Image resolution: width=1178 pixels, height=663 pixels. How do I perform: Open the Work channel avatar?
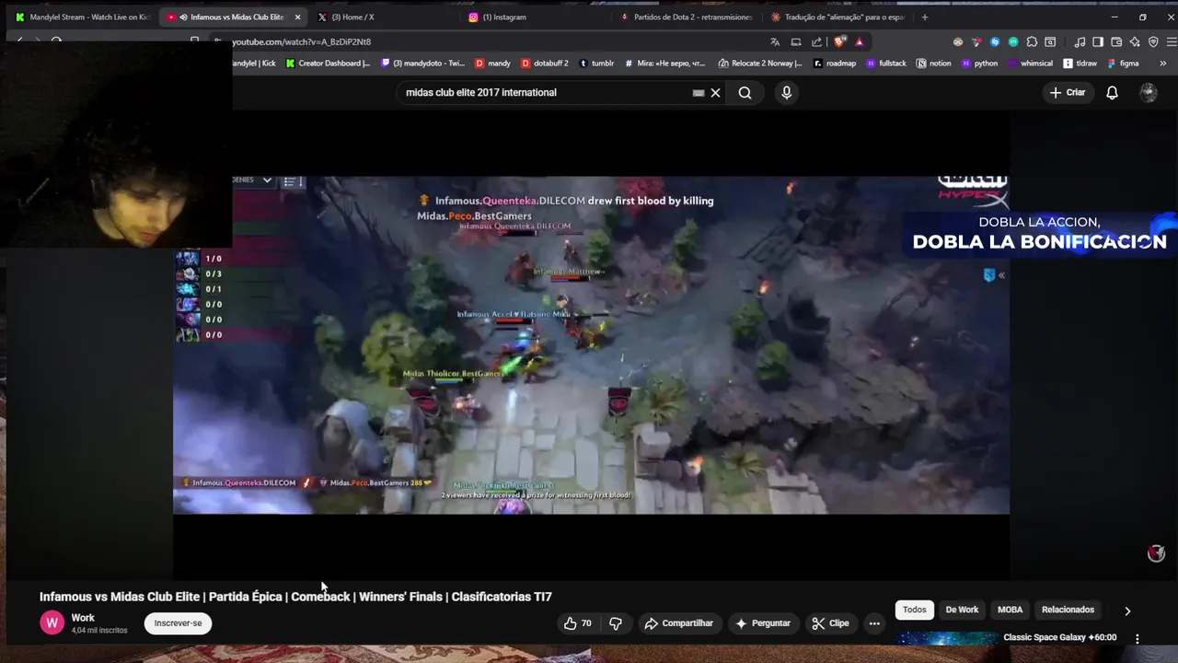[x=52, y=623]
